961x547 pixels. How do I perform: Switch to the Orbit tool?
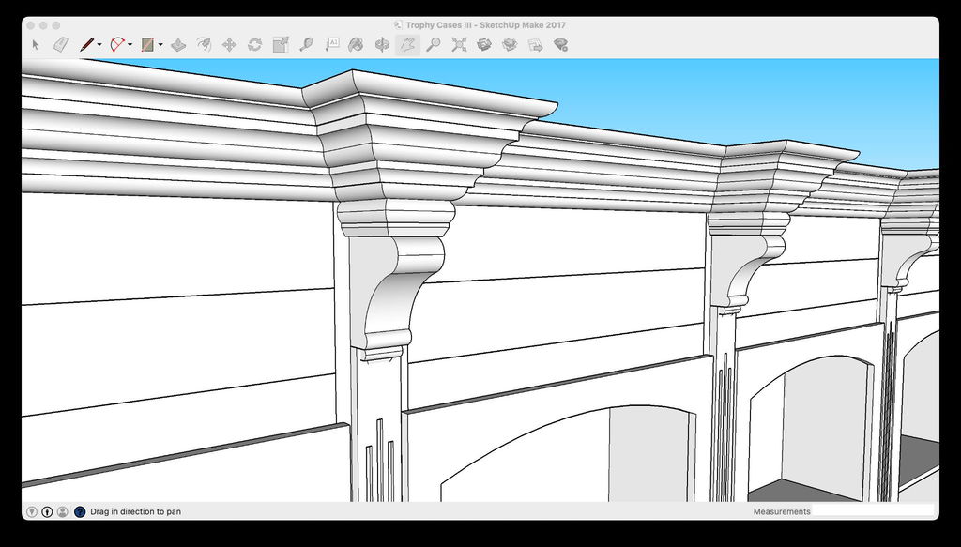click(382, 44)
